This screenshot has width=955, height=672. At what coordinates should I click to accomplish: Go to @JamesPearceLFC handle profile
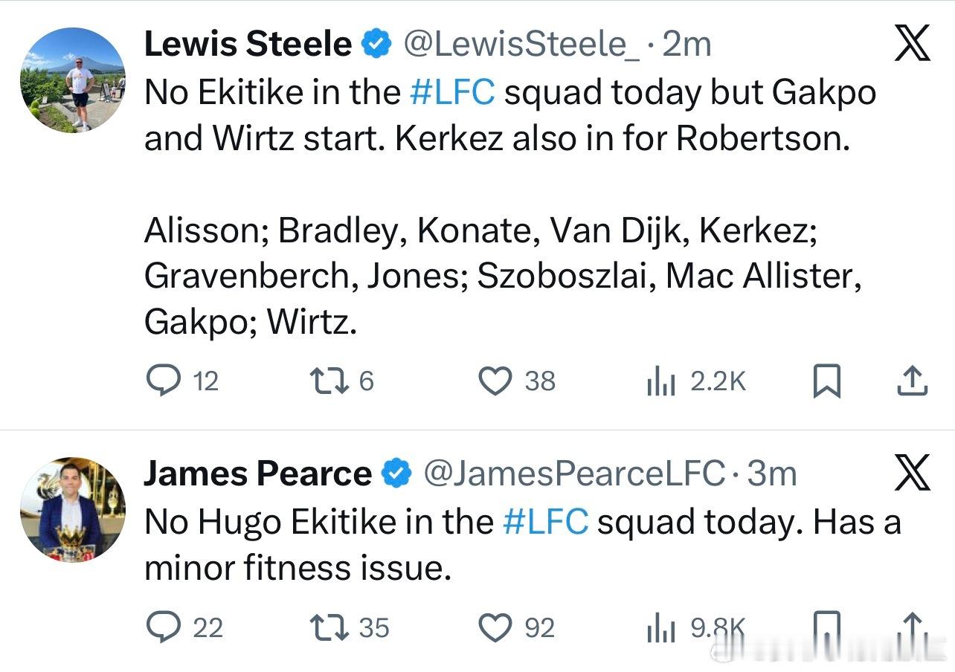573,474
